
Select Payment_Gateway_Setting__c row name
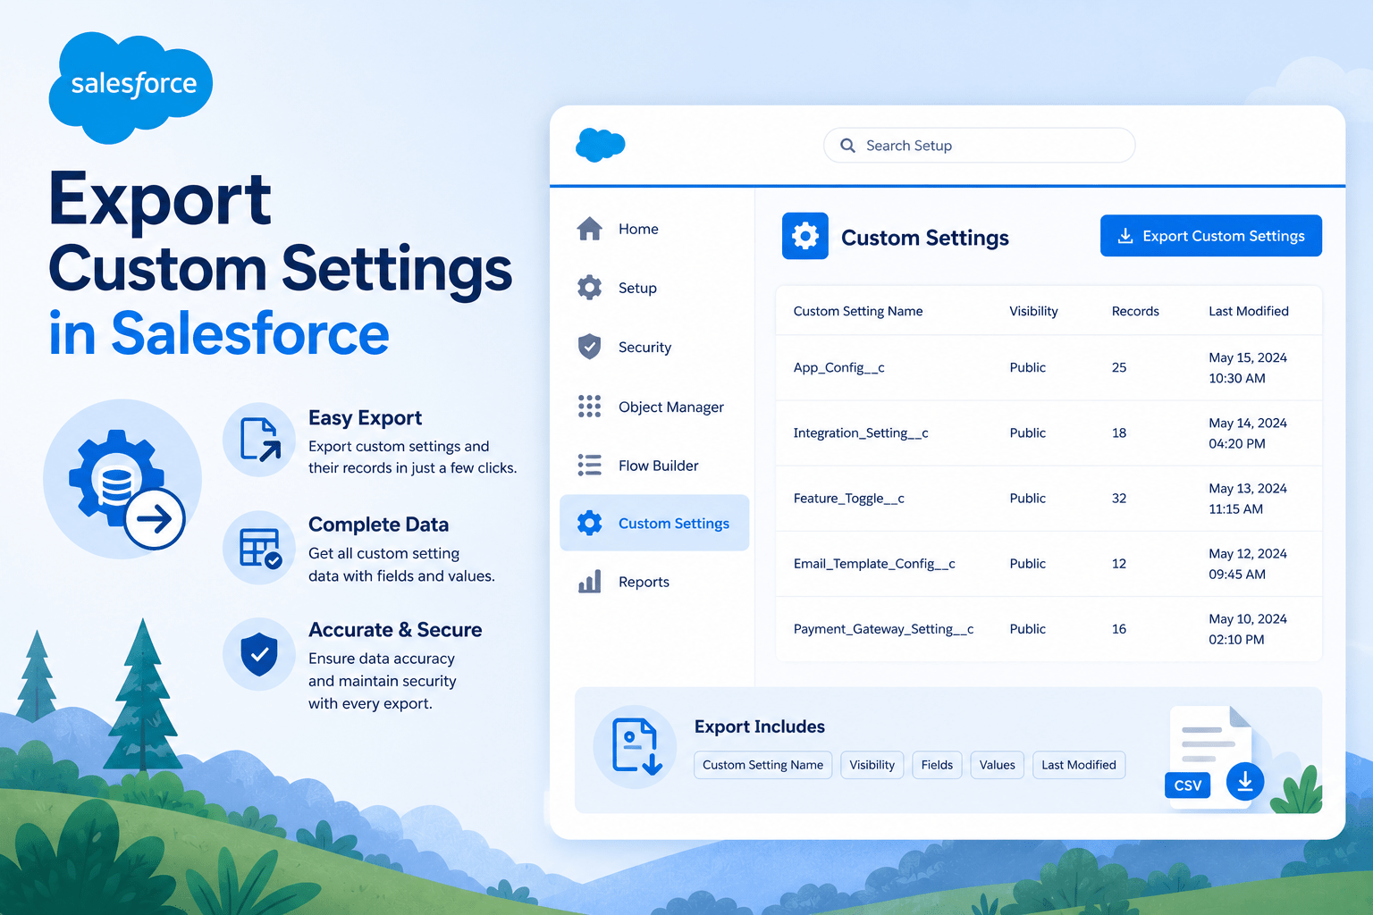883,628
